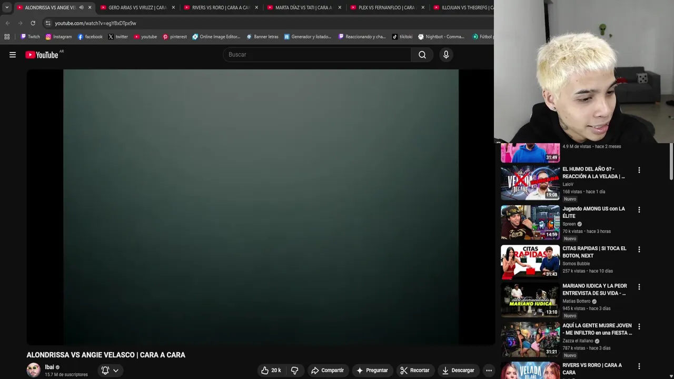Open options for MARIANO IUDICA video
Image resolution: width=674 pixels, height=379 pixels.
tap(639, 287)
